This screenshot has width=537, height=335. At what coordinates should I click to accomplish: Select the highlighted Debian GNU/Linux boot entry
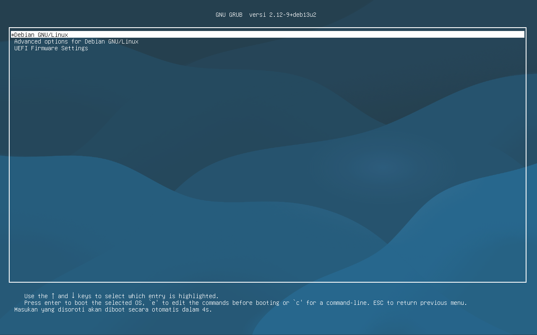(x=268, y=35)
